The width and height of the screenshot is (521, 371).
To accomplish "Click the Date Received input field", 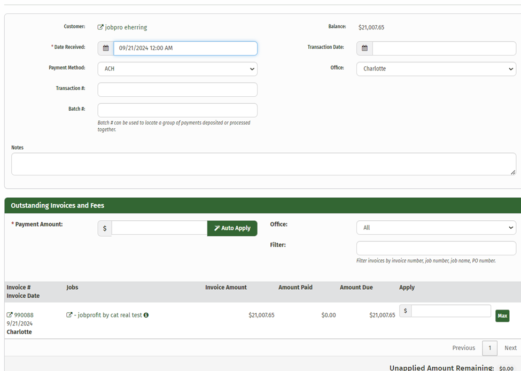I will [185, 48].
